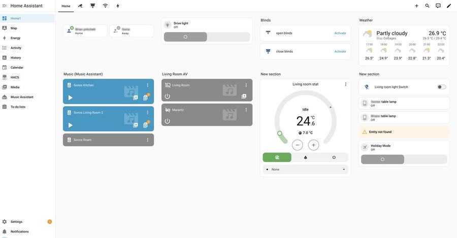Open the Energy dashboard in sidebar
Viewport: 457px width, 238px height.
click(x=27, y=38)
